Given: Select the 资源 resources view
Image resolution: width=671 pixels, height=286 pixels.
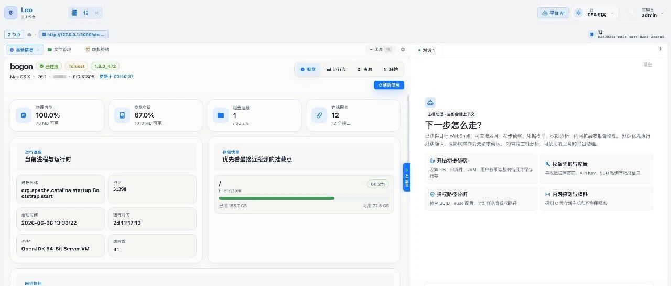Looking at the screenshot, I should [x=364, y=69].
